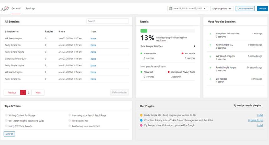Click the Search term column header
The width and height of the screenshot is (269, 145).
pyautogui.click(x=12, y=32)
